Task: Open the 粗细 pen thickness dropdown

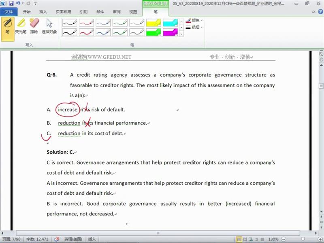Action: pos(194,27)
